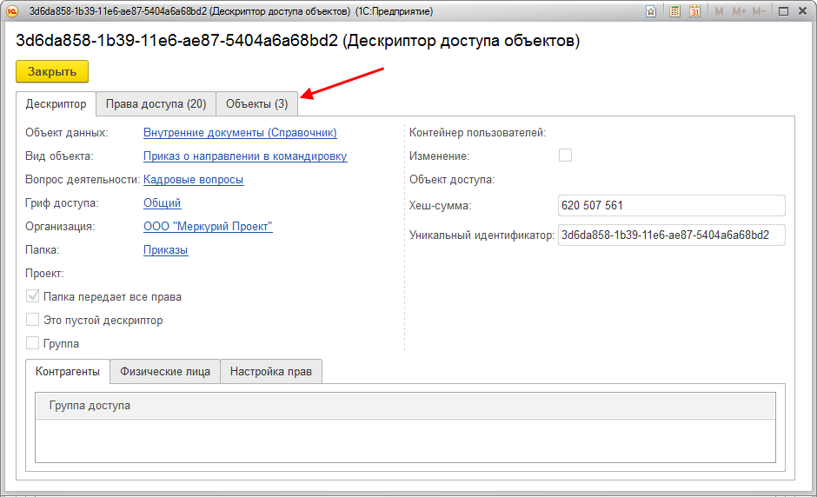Check the Группа checkbox
This screenshot has height=497, width=817.
click(x=33, y=343)
